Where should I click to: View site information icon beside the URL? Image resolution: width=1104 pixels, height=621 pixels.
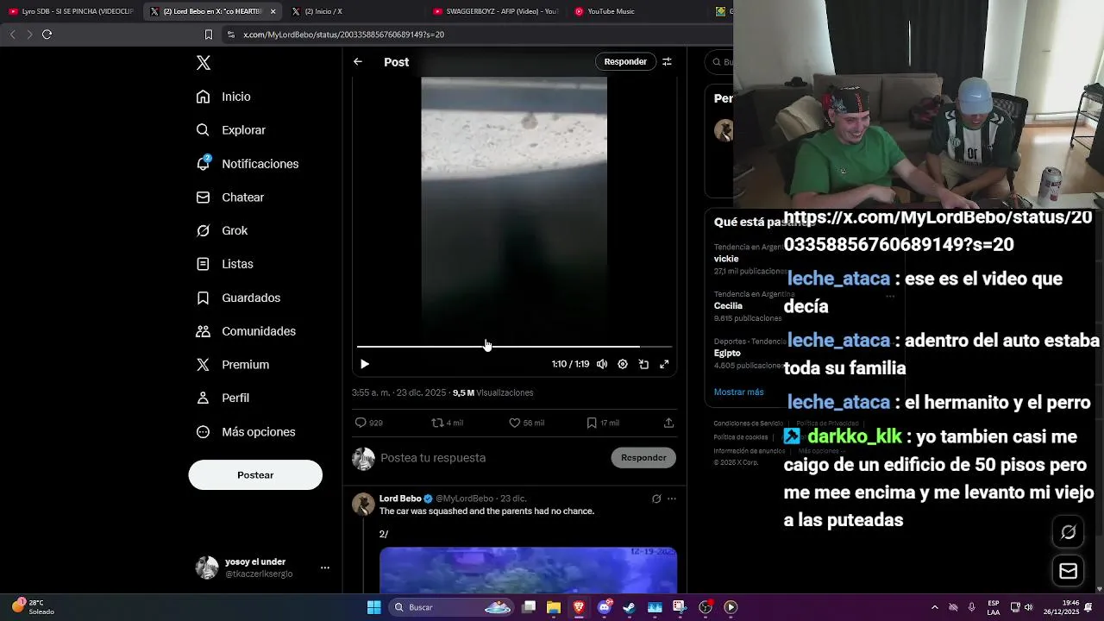(x=230, y=34)
